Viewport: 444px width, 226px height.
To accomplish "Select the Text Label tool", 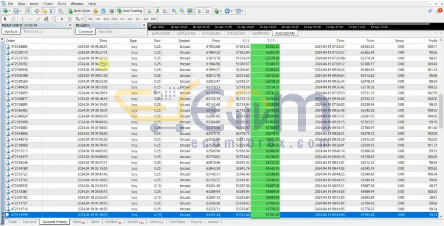I will click(x=70, y=19).
